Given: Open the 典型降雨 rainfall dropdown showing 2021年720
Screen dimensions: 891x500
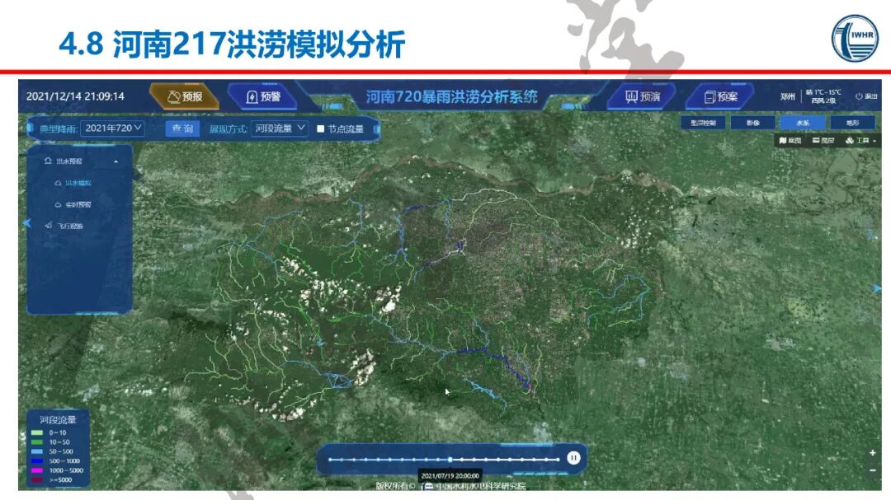Looking at the screenshot, I should 112,128.
